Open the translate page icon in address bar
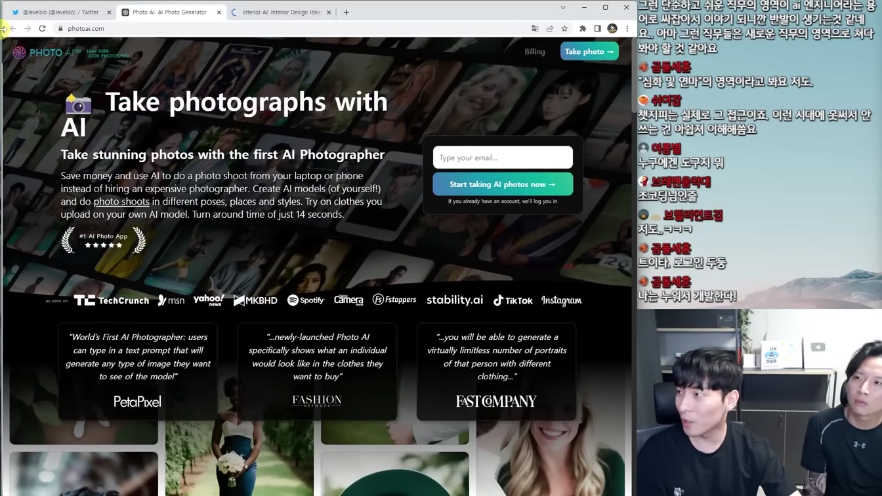 tap(535, 29)
